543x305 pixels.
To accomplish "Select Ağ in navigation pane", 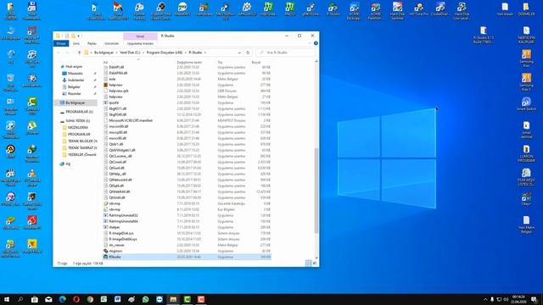I will [x=68, y=164].
